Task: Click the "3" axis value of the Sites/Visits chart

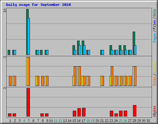Action: 5,57
